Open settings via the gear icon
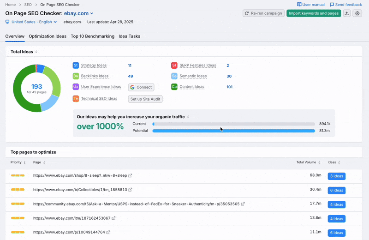Viewport: 369px width, 240px height. [357, 13]
